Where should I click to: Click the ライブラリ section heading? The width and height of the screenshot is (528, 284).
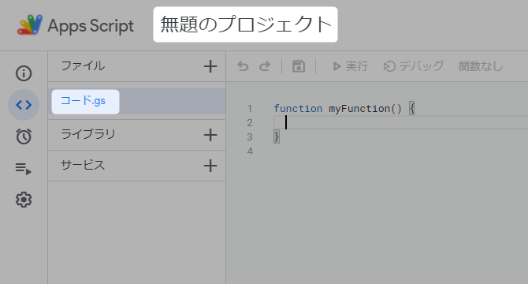tap(88, 134)
